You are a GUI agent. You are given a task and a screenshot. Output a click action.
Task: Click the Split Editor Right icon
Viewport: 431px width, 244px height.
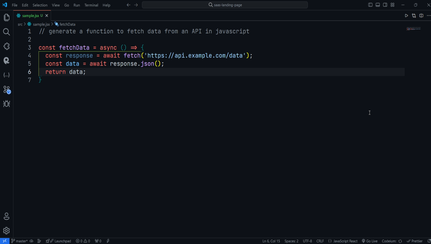click(421, 16)
